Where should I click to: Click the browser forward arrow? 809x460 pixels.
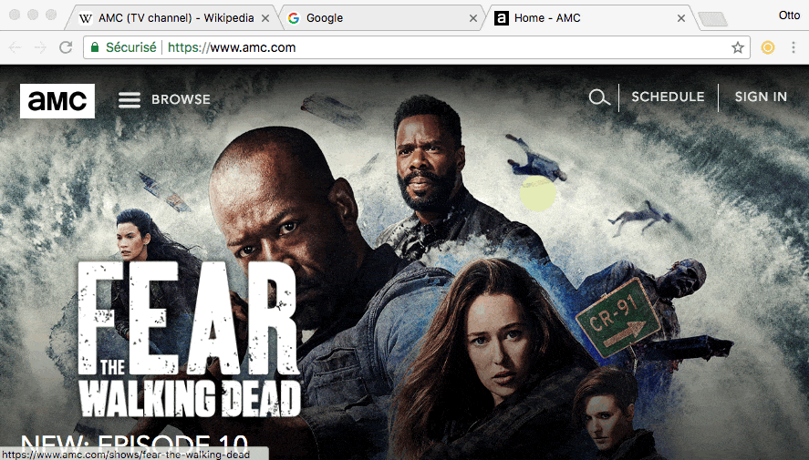coord(40,47)
